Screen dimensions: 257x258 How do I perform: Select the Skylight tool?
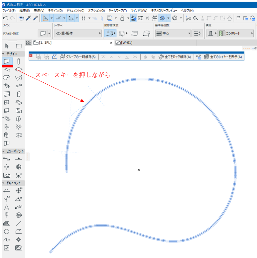(19, 102)
